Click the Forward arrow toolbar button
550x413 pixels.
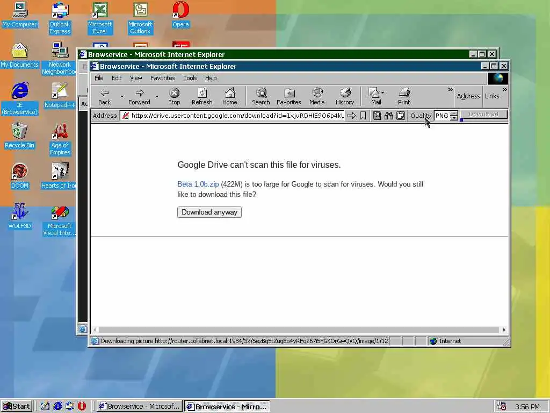(139, 96)
